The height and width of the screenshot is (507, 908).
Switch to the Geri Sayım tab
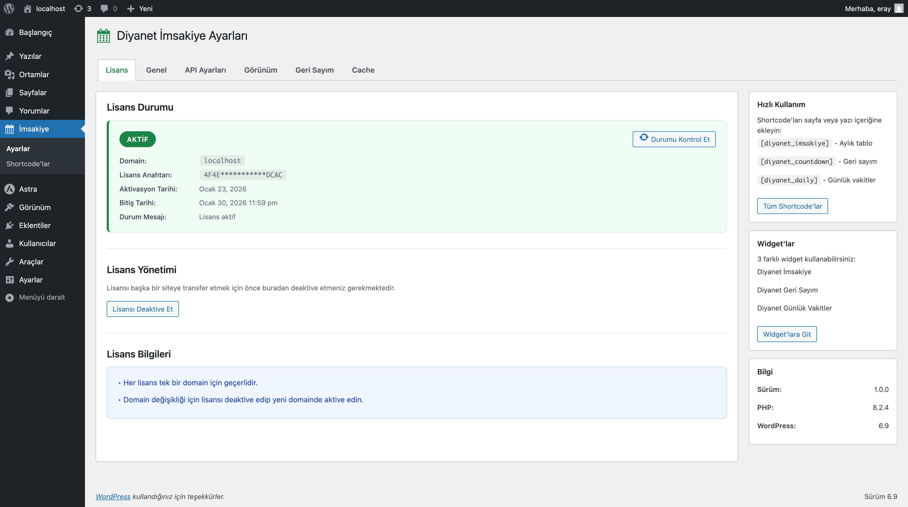314,70
